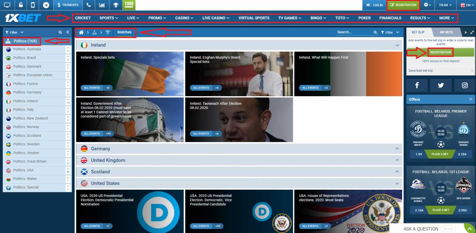Open the Ireland. Taoiseach After Election card
This screenshot has height=233, width=476.
(x=239, y=119)
